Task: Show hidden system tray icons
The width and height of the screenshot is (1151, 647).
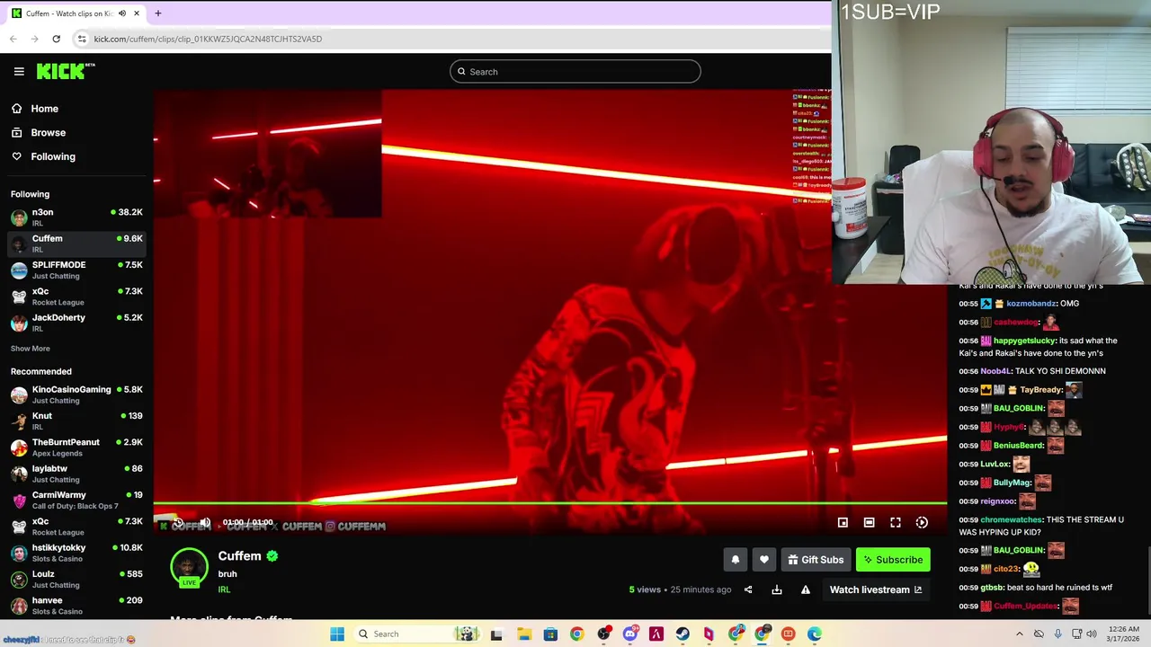Action: point(1019,634)
